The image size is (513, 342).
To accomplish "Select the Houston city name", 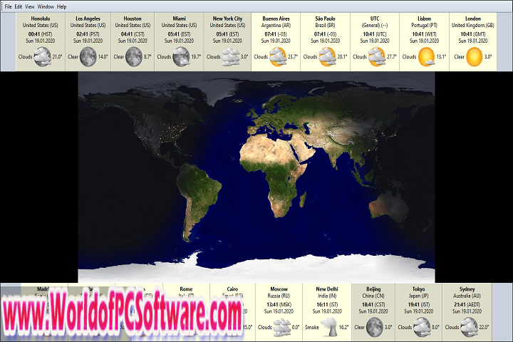I will (133, 19).
